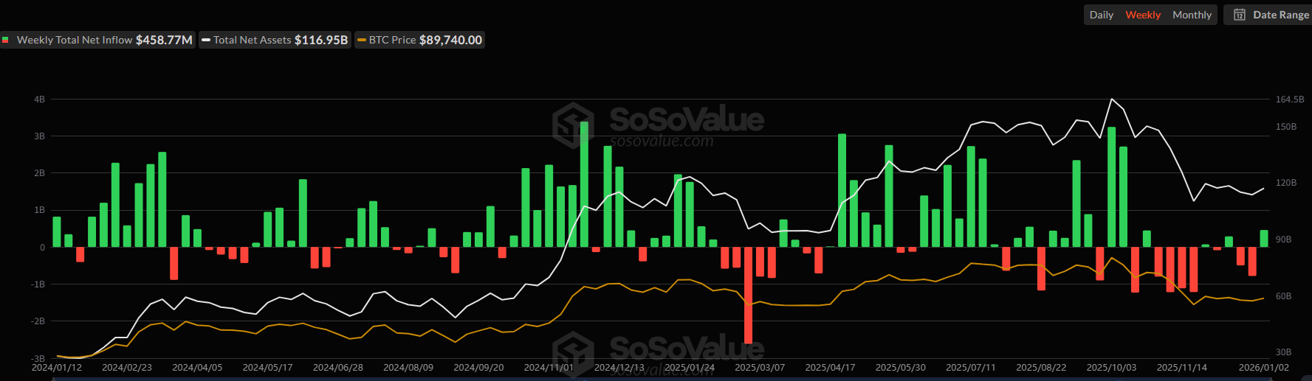Click the lower SoSoValue cube logo watermark
Viewport: 1312px width, 381px height.
pos(573,352)
